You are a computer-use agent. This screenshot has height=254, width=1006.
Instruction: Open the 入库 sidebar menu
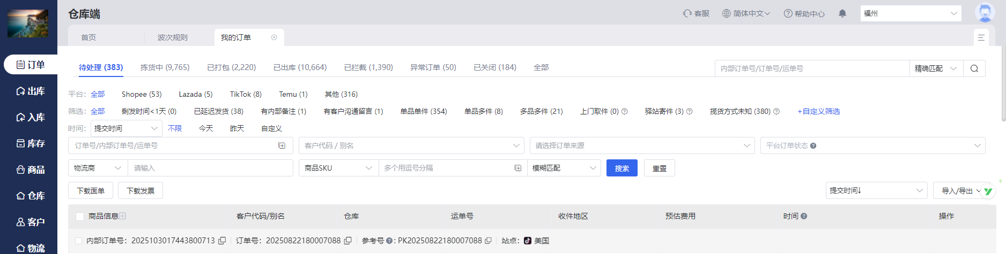coord(31,117)
